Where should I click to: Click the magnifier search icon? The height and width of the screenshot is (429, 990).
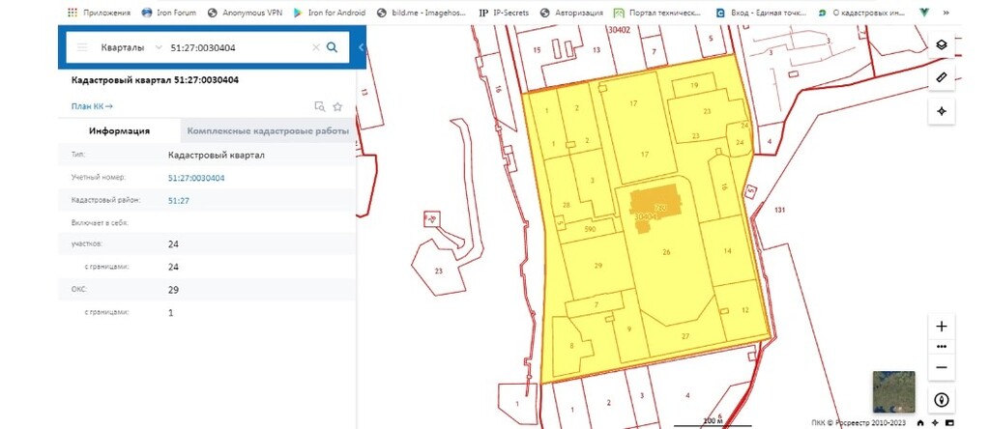pyautogui.click(x=332, y=47)
